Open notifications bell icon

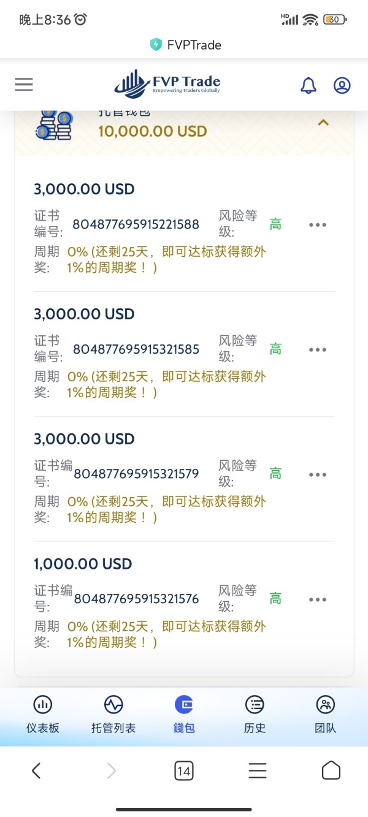click(x=309, y=85)
